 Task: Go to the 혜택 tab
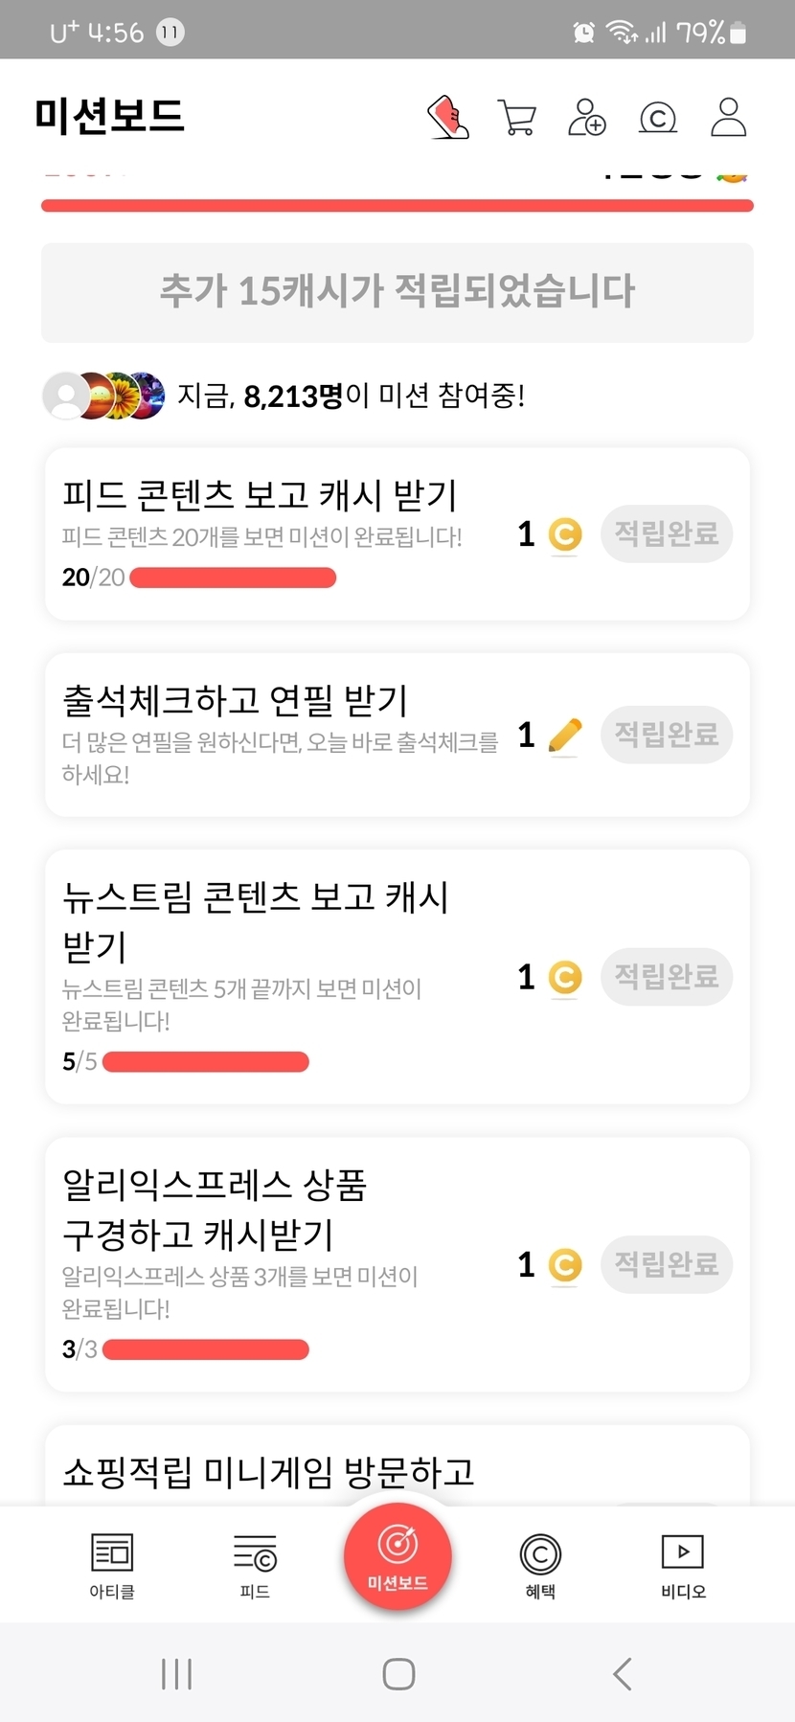point(540,1565)
